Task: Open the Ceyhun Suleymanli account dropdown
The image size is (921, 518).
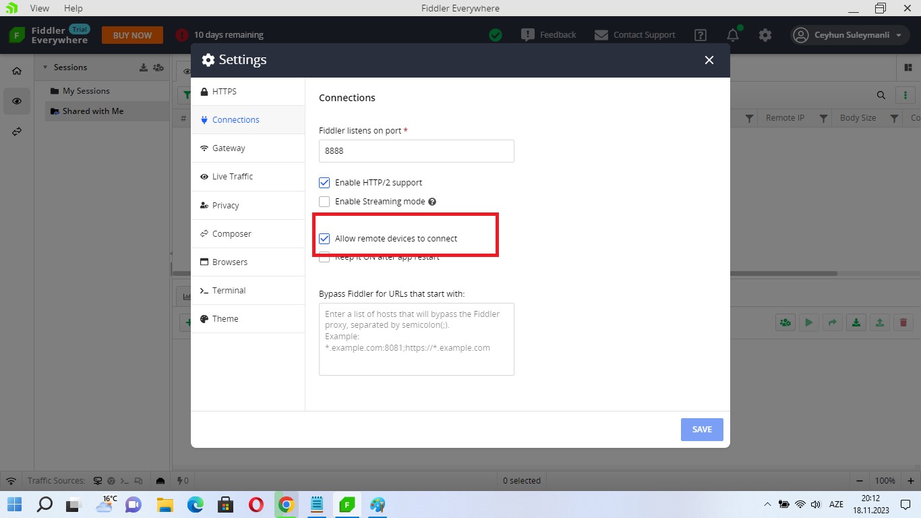Action: click(851, 35)
